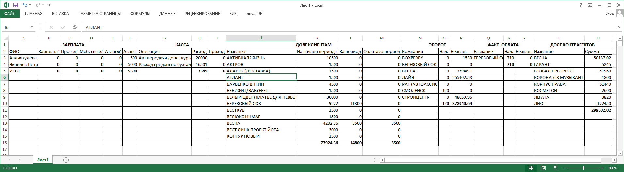Click the Excel logo icon in the title bar
The width and height of the screenshot is (624, 172).
tap(6, 5)
